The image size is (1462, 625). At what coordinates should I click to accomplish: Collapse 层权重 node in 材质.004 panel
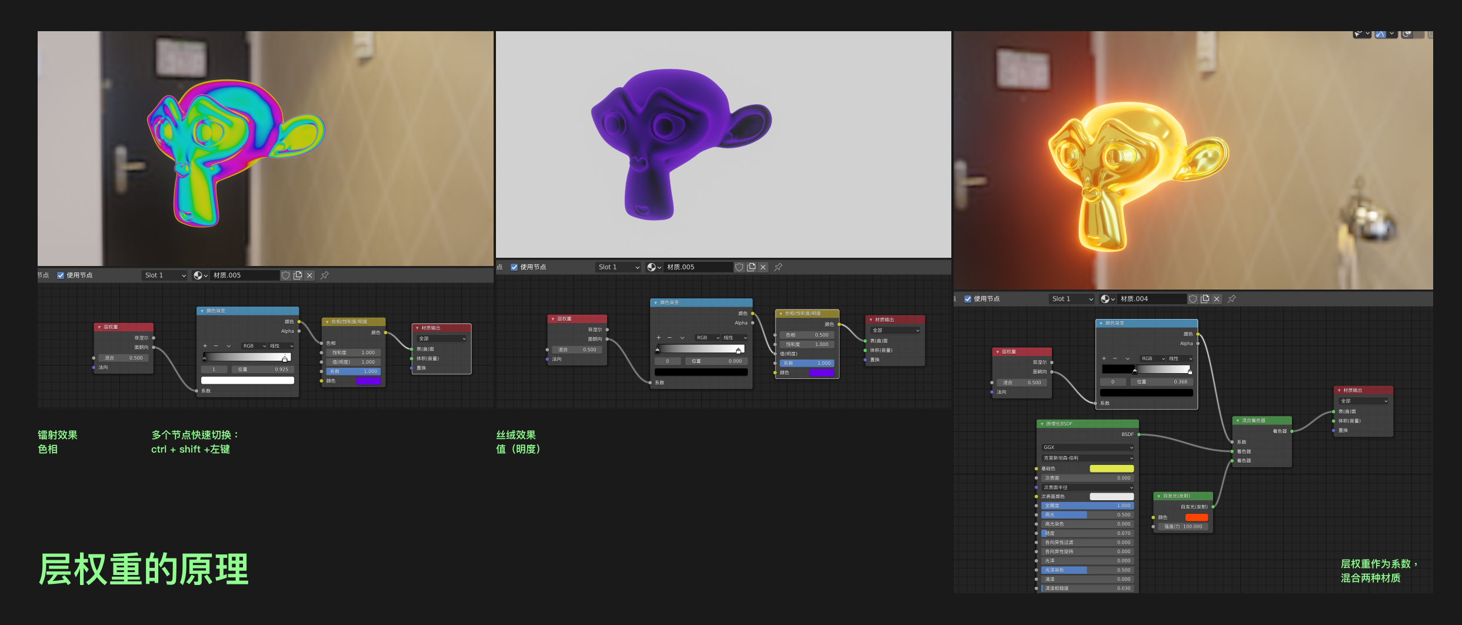coord(998,352)
